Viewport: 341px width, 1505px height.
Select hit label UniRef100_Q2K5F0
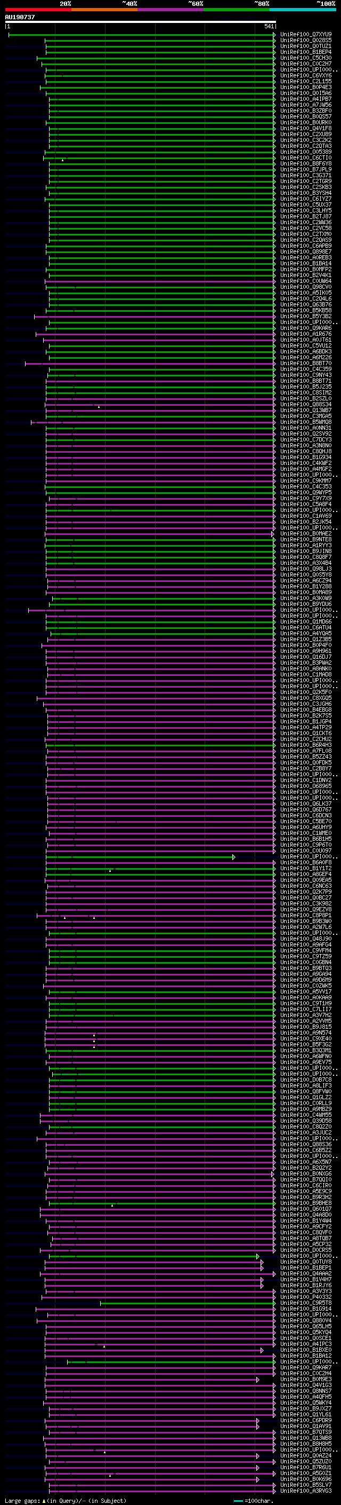pyautogui.click(x=306, y=692)
